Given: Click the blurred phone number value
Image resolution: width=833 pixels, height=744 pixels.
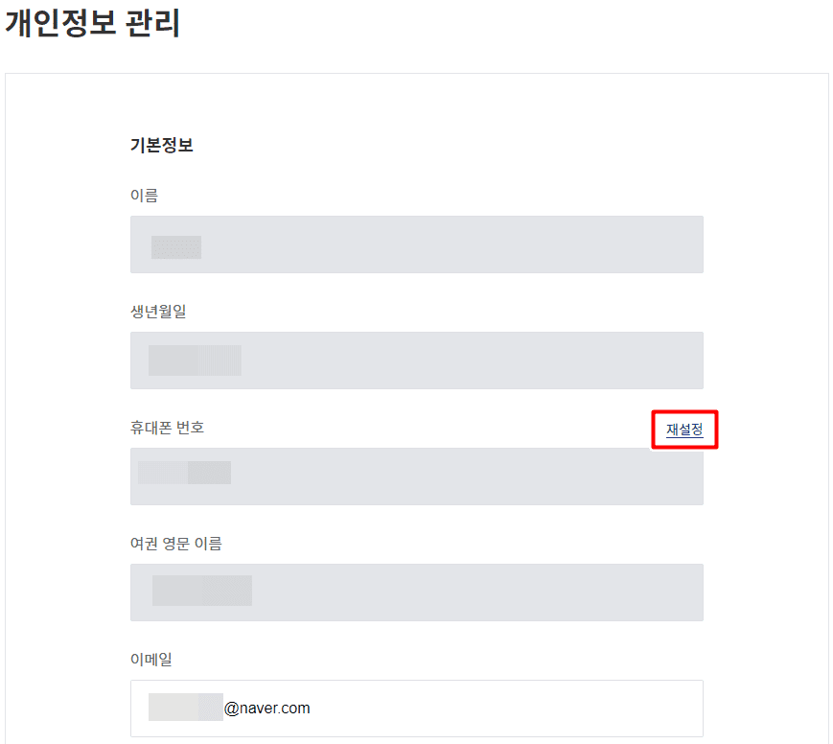Looking at the screenshot, I should click(x=185, y=473).
